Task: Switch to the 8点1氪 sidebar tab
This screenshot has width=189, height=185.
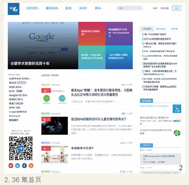Action: pyautogui.click(x=174, y=29)
